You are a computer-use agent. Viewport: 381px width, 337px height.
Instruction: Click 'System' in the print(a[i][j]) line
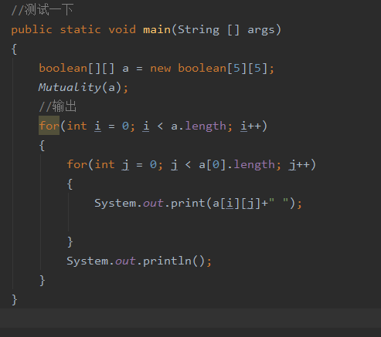[x=115, y=203]
